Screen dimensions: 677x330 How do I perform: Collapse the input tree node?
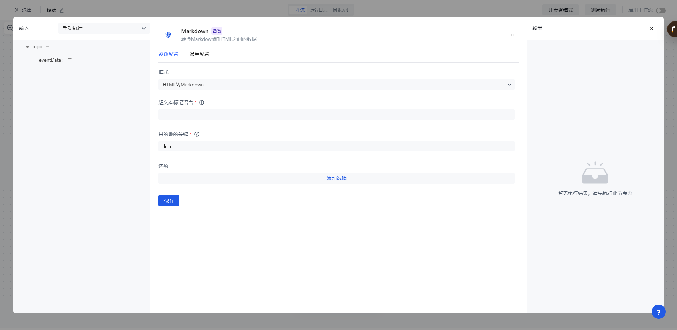(x=28, y=47)
